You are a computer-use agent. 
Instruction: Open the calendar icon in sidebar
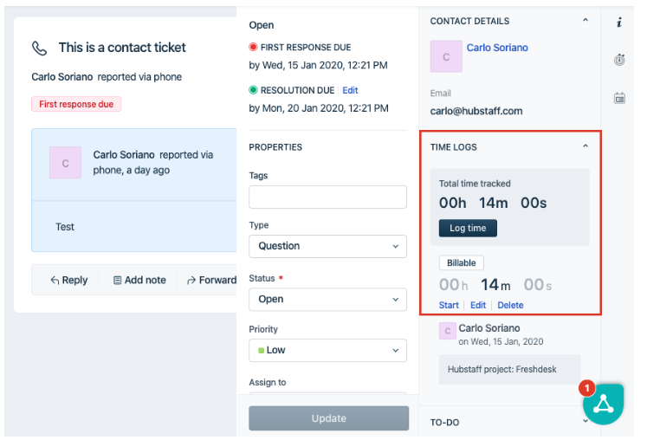pos(619,98)
